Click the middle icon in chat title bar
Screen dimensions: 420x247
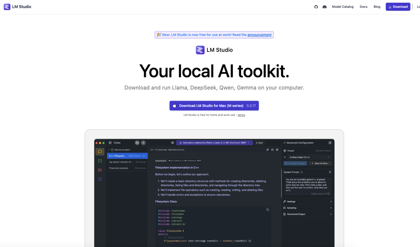pyautogui.click(x=272, y=150)
